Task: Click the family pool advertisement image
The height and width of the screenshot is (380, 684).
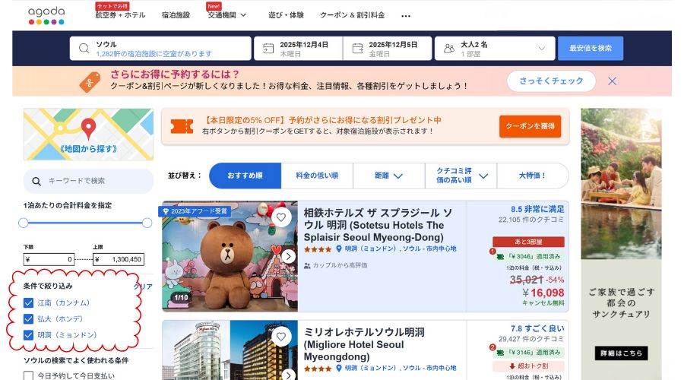Action: click(621, 183)
